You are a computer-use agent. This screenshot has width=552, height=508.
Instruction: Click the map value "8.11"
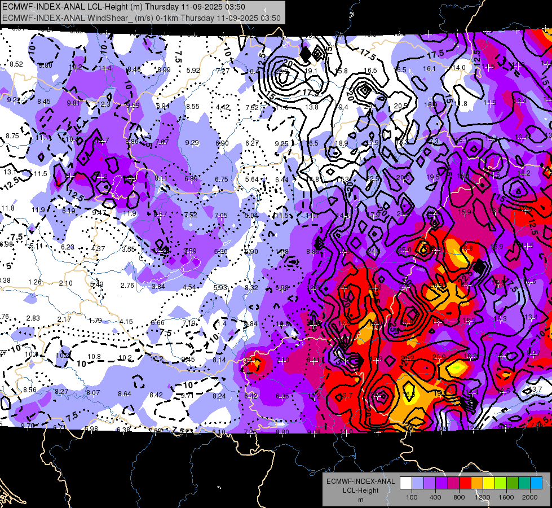pos(161,178)
